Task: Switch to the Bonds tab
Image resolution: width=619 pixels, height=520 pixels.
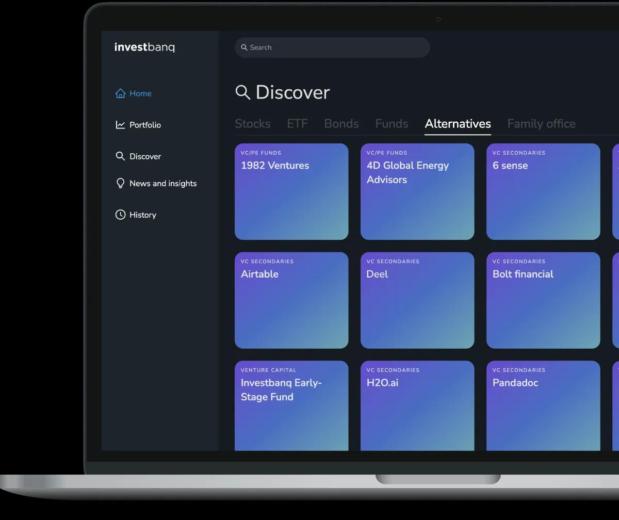Action: pyautogui.click(x=341, y=124)
